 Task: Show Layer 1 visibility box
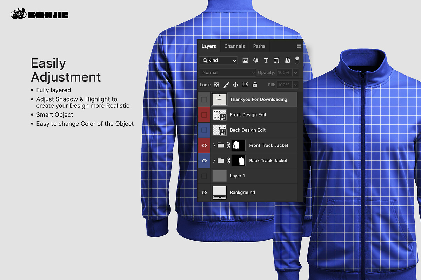(204, 176)
